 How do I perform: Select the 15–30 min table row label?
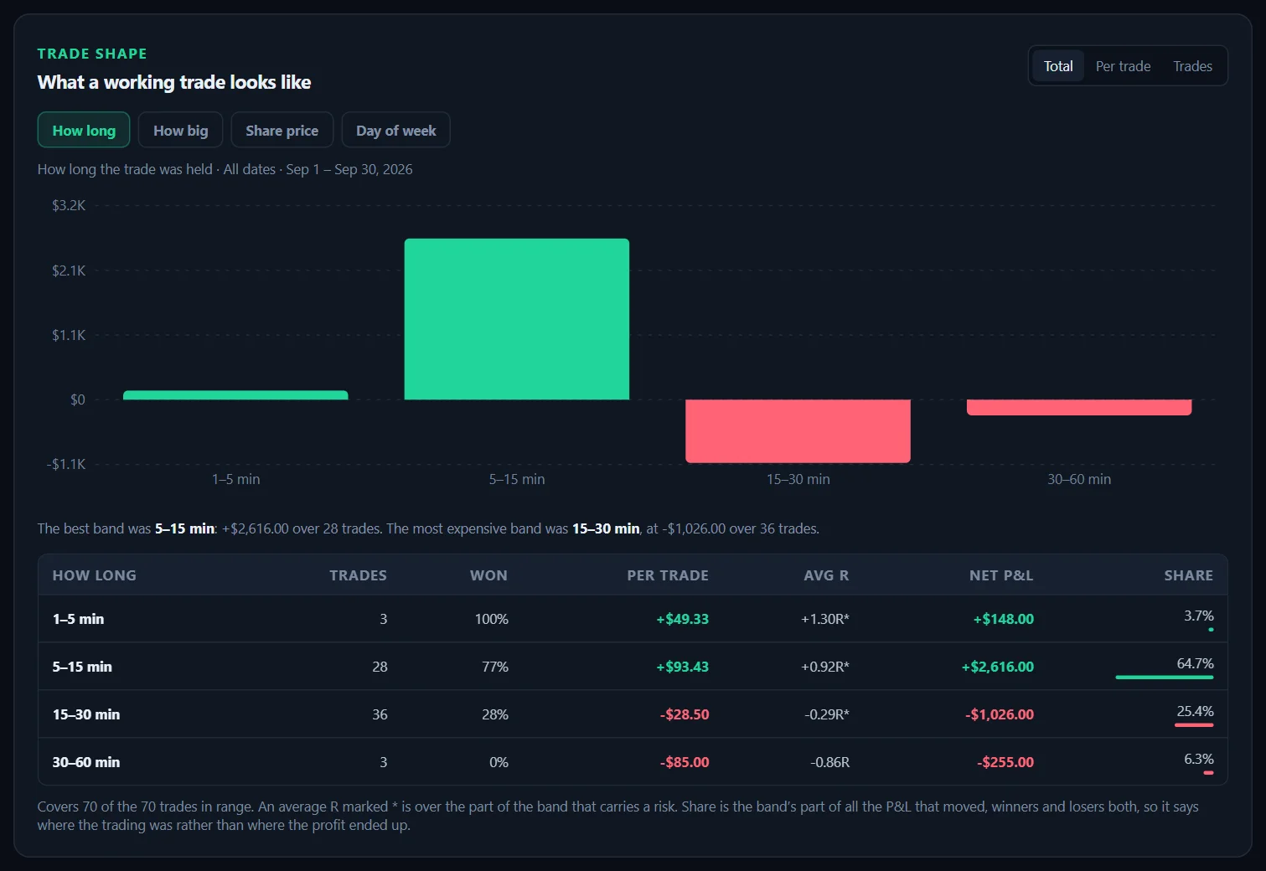click(x=86, y=714)
